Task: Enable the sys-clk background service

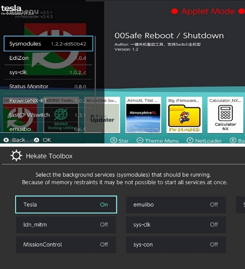Action: (176, 225)
